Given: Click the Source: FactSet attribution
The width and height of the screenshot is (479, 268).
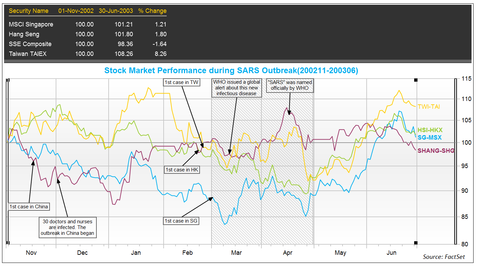Looking at the screenshot, I should point(443,257).
